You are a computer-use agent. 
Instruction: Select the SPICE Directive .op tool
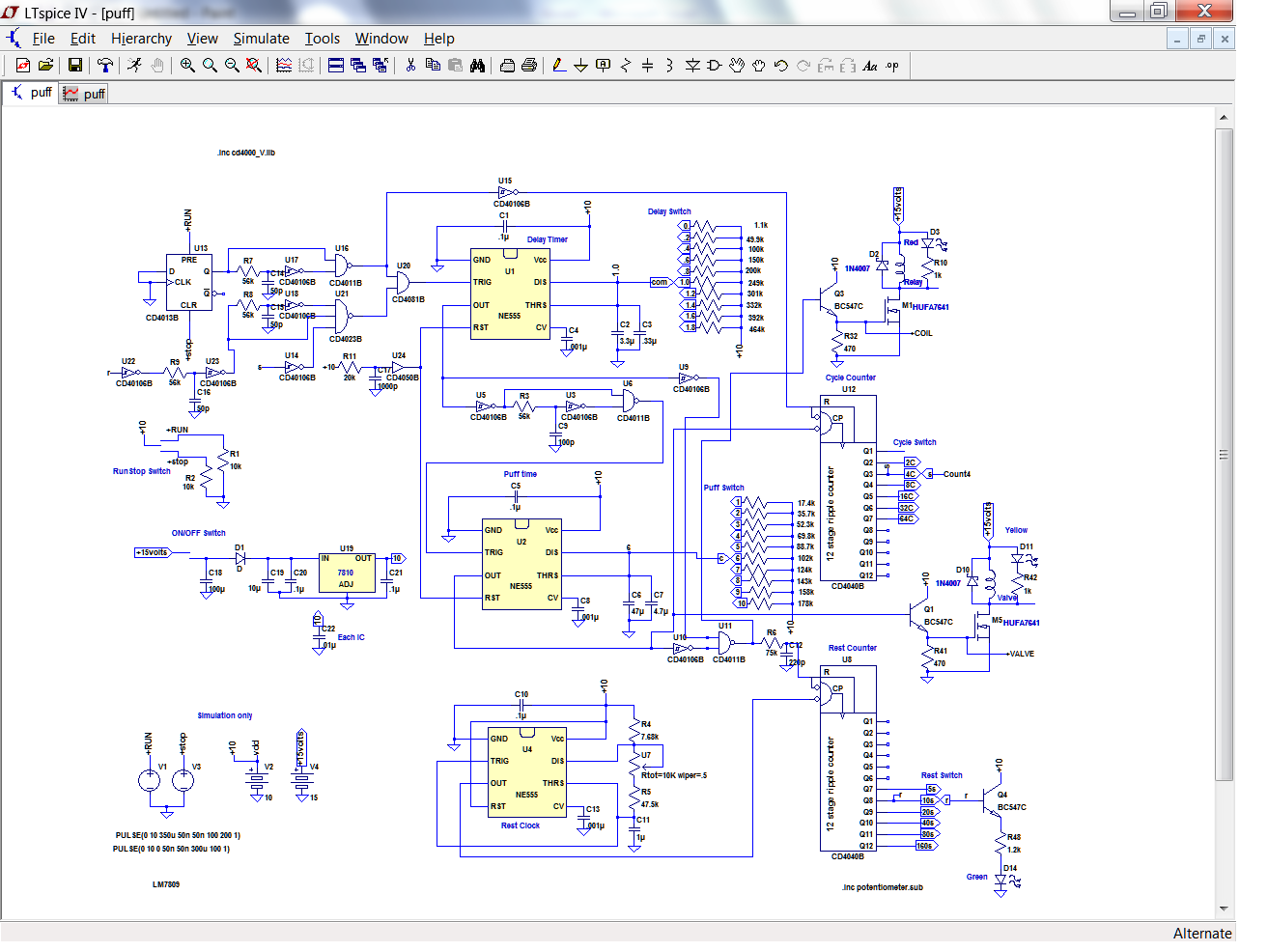[x=892, y=66]
